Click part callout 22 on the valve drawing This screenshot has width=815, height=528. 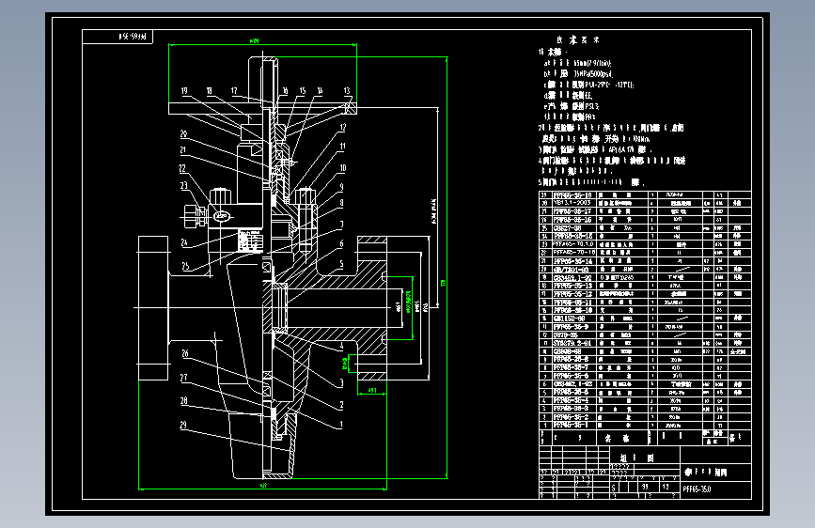[x=182, y=168]
